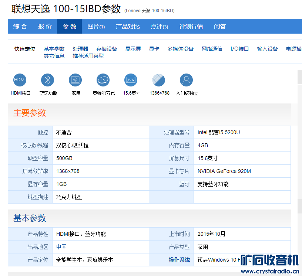Image resolution: width=302 pixels, height=276 pixels.
Task: Click the 中国 region link
Action: [x=61, y=247]
